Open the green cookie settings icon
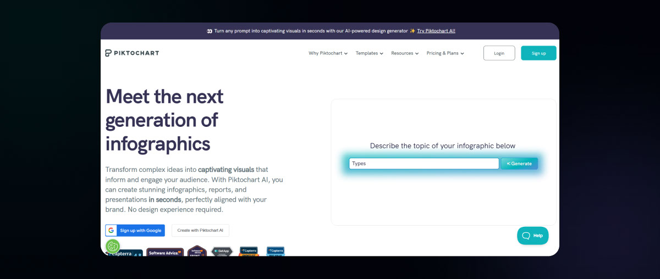The image size is (660, 279). (113, 246)
